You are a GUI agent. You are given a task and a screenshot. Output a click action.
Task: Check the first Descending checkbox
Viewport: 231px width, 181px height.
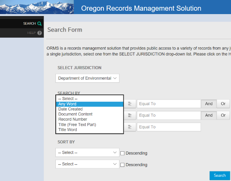pos(123,153)
